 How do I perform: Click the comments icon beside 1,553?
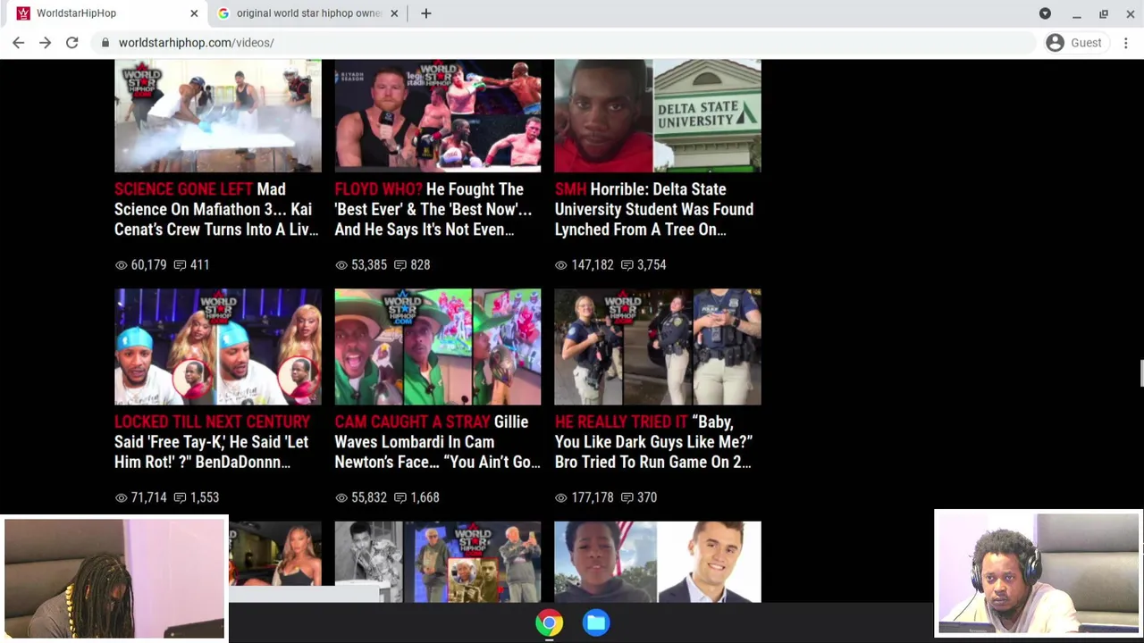pyautogui.click(x=180, y=497)
